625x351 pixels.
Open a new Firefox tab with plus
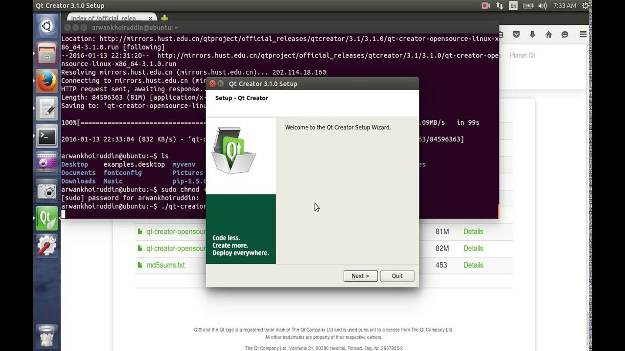[x=165, y=19]
